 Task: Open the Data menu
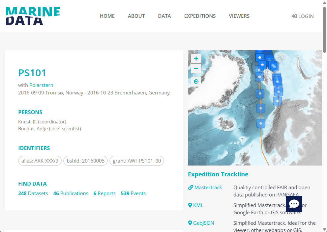[164, 16]
